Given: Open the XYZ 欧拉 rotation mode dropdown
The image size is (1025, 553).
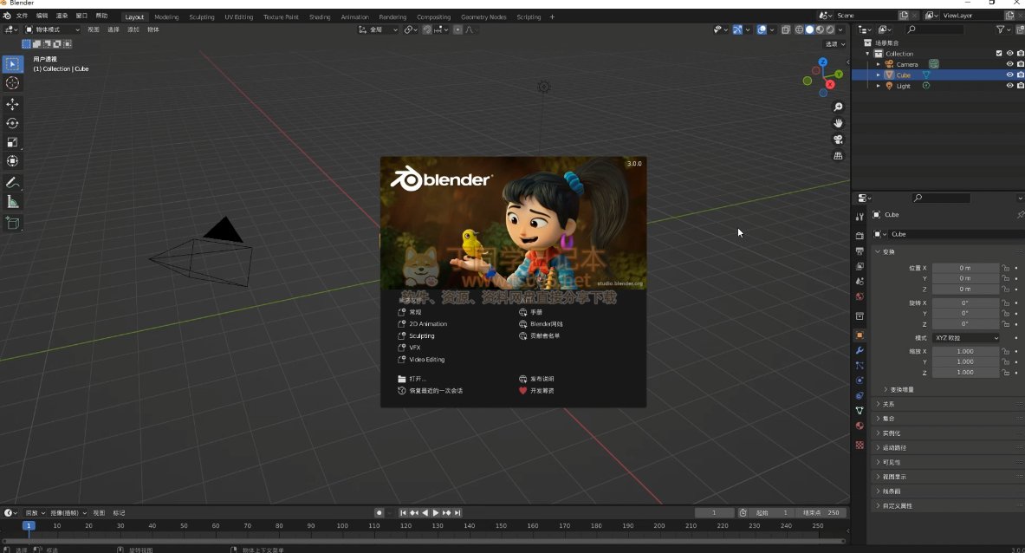Looking at the screenshot, I should point(965,337).
